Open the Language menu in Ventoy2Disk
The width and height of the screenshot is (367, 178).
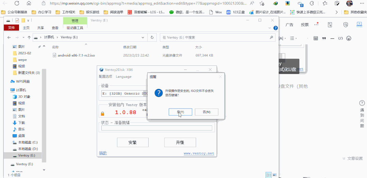click(123, 77)
